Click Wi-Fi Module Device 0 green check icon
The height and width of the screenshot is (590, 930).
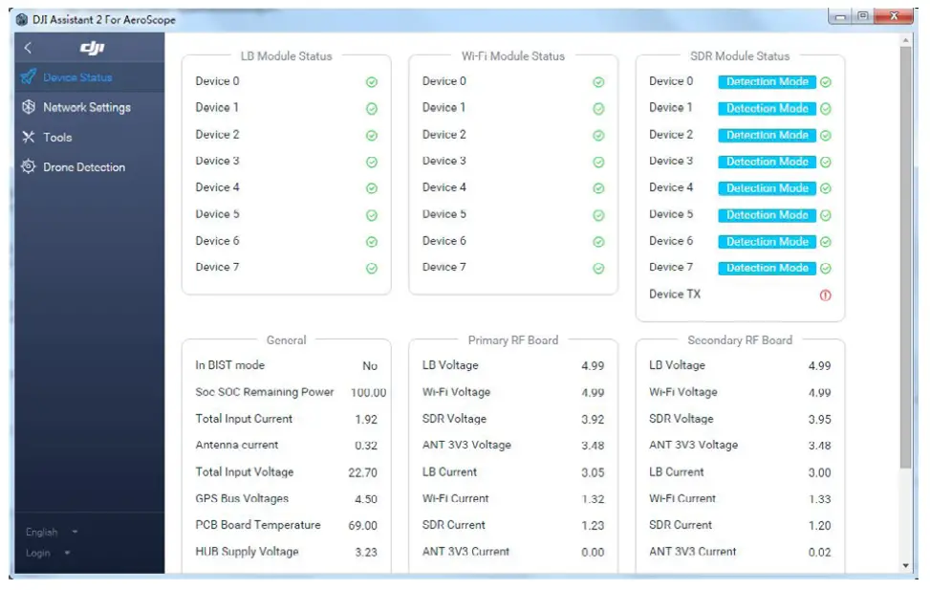click(x=598, y=82)
